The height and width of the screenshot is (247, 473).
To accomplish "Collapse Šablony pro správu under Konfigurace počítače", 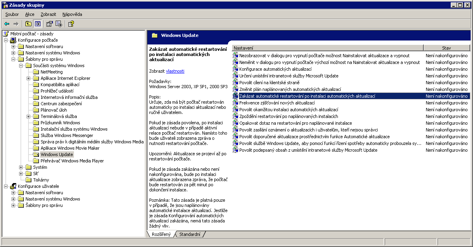I will coord(13,59).
